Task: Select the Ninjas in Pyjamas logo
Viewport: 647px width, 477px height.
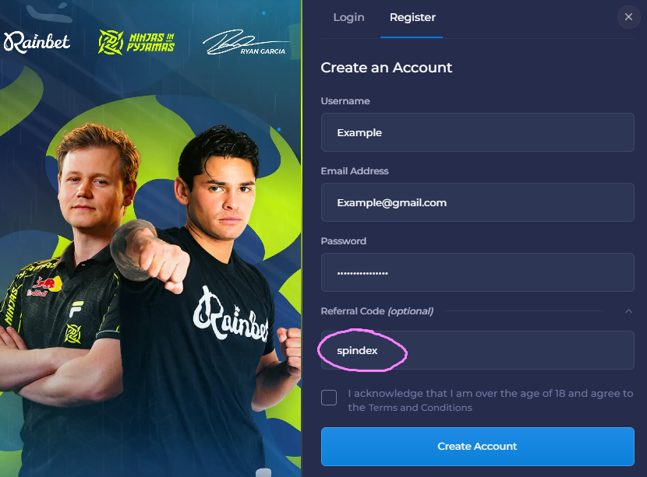Action: (136, 39)
